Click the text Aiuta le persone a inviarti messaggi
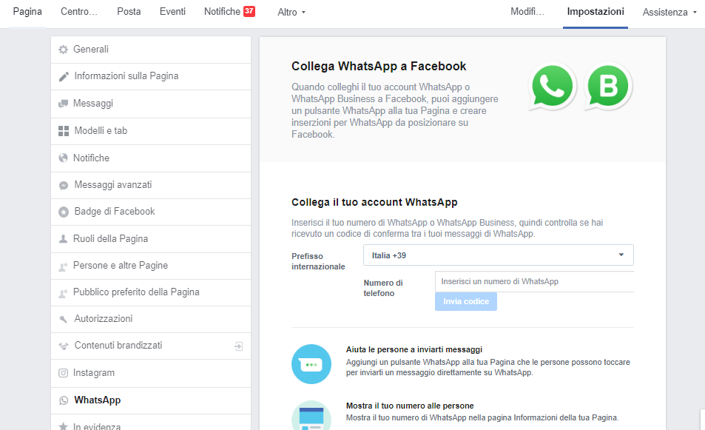Screen dimensions: 705x430 coord(414,349)
